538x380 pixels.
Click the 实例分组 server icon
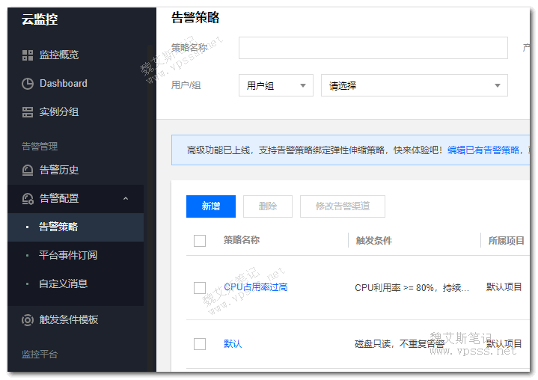[28, 111]
